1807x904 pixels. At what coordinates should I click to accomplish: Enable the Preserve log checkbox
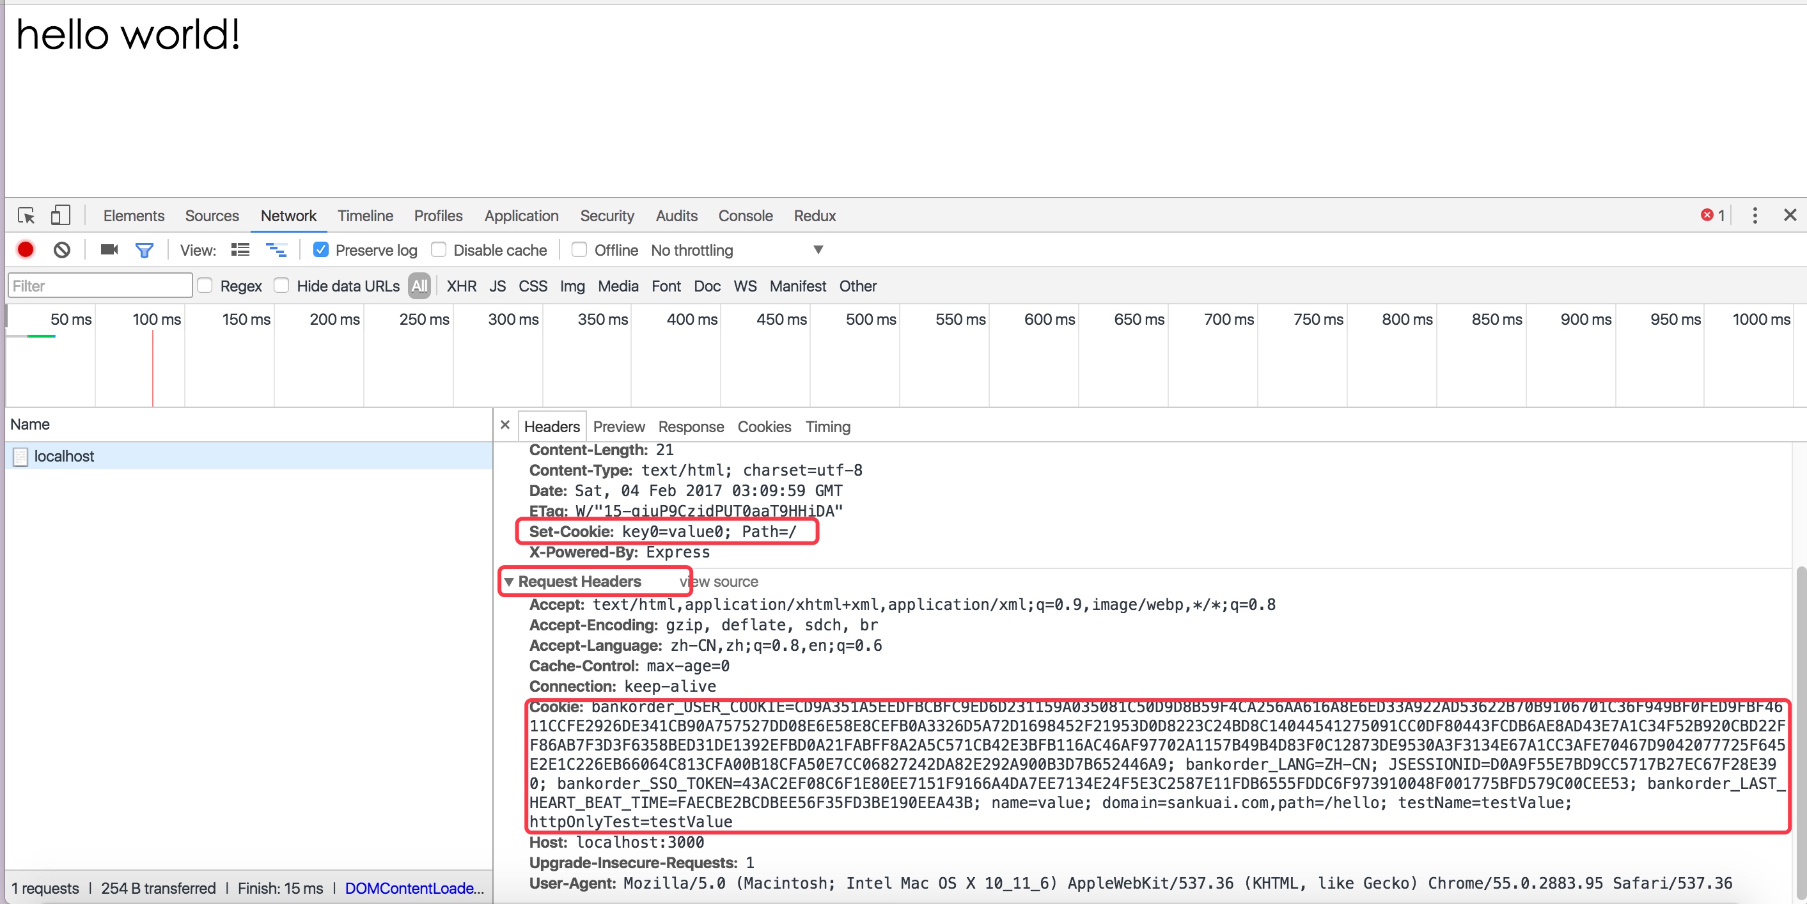(320, 250)
